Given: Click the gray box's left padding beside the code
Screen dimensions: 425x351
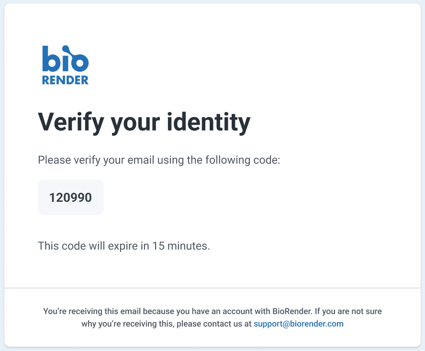Looking at the screenshot, I should [x=43, y=197].
